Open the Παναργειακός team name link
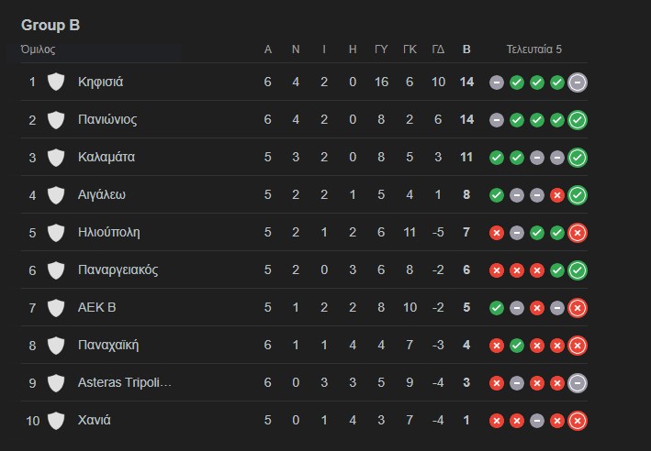 (118, 269)
